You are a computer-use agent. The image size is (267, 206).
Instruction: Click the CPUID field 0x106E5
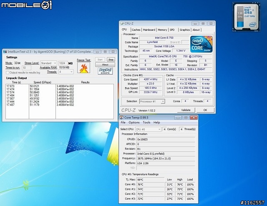(166, 139)
